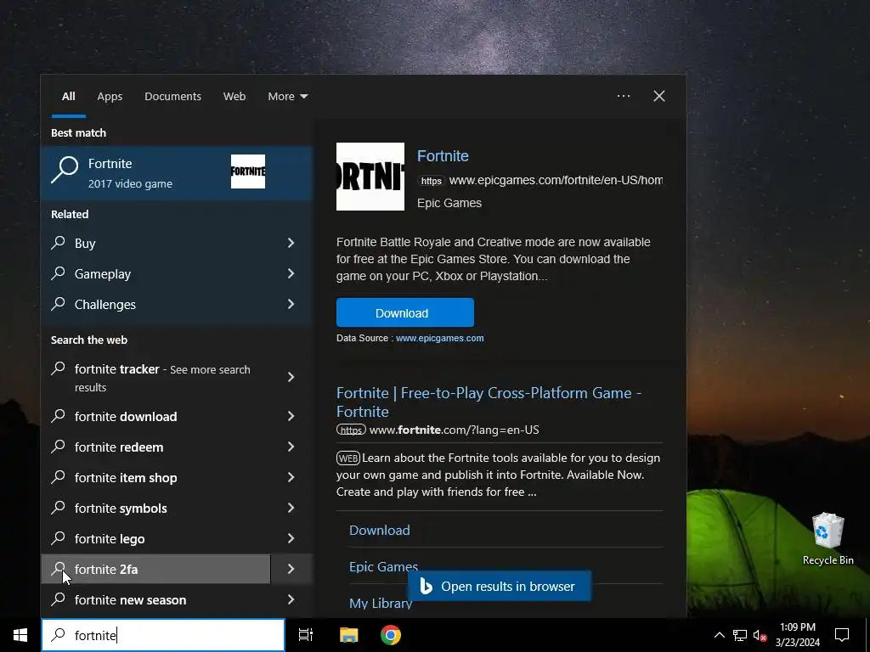This screenshot has width=870, height=652.
Task: Switch to the All search tab
Action: coord(68,97)
